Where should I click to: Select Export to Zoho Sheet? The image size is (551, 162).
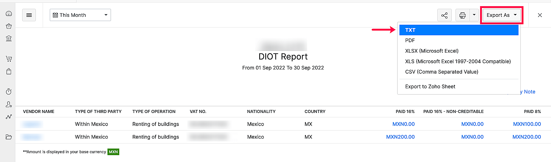pos(430,87)
